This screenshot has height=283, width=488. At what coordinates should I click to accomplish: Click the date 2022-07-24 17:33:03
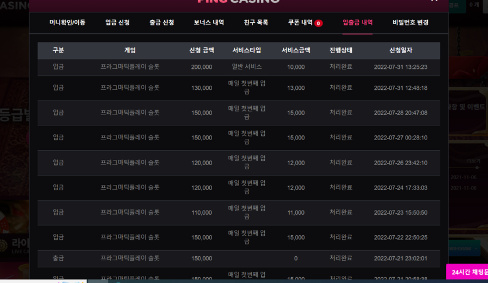400,188
